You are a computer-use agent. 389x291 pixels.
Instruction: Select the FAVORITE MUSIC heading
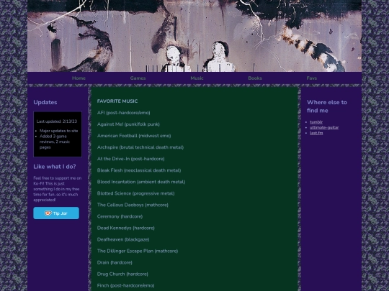(117, 101)
